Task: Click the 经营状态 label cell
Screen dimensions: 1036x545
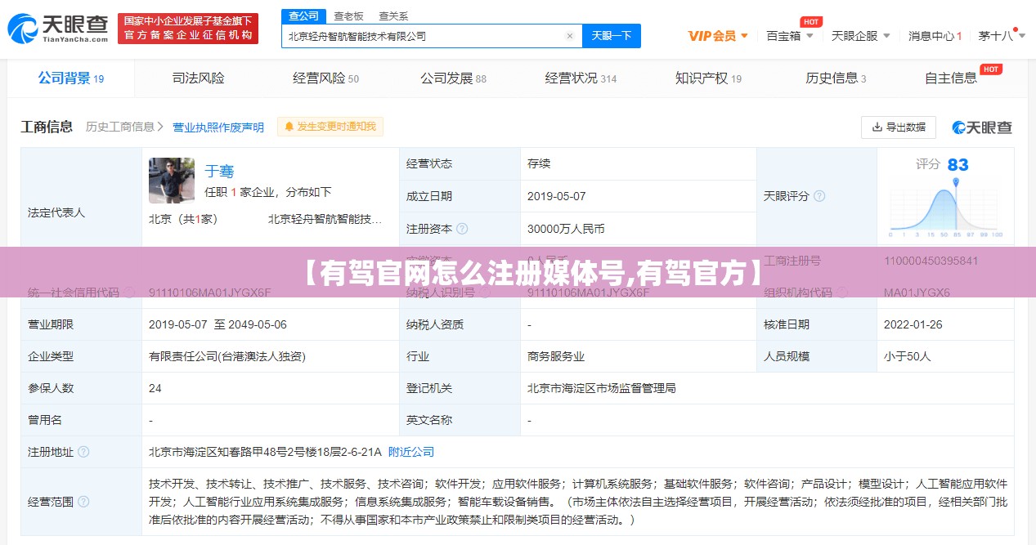Action: coord(460,163)
